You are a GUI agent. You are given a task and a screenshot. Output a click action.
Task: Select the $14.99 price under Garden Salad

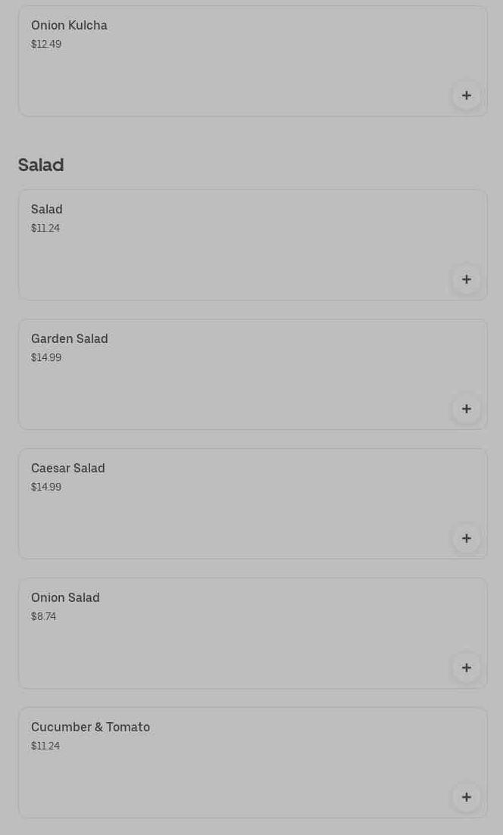(46, 358)
